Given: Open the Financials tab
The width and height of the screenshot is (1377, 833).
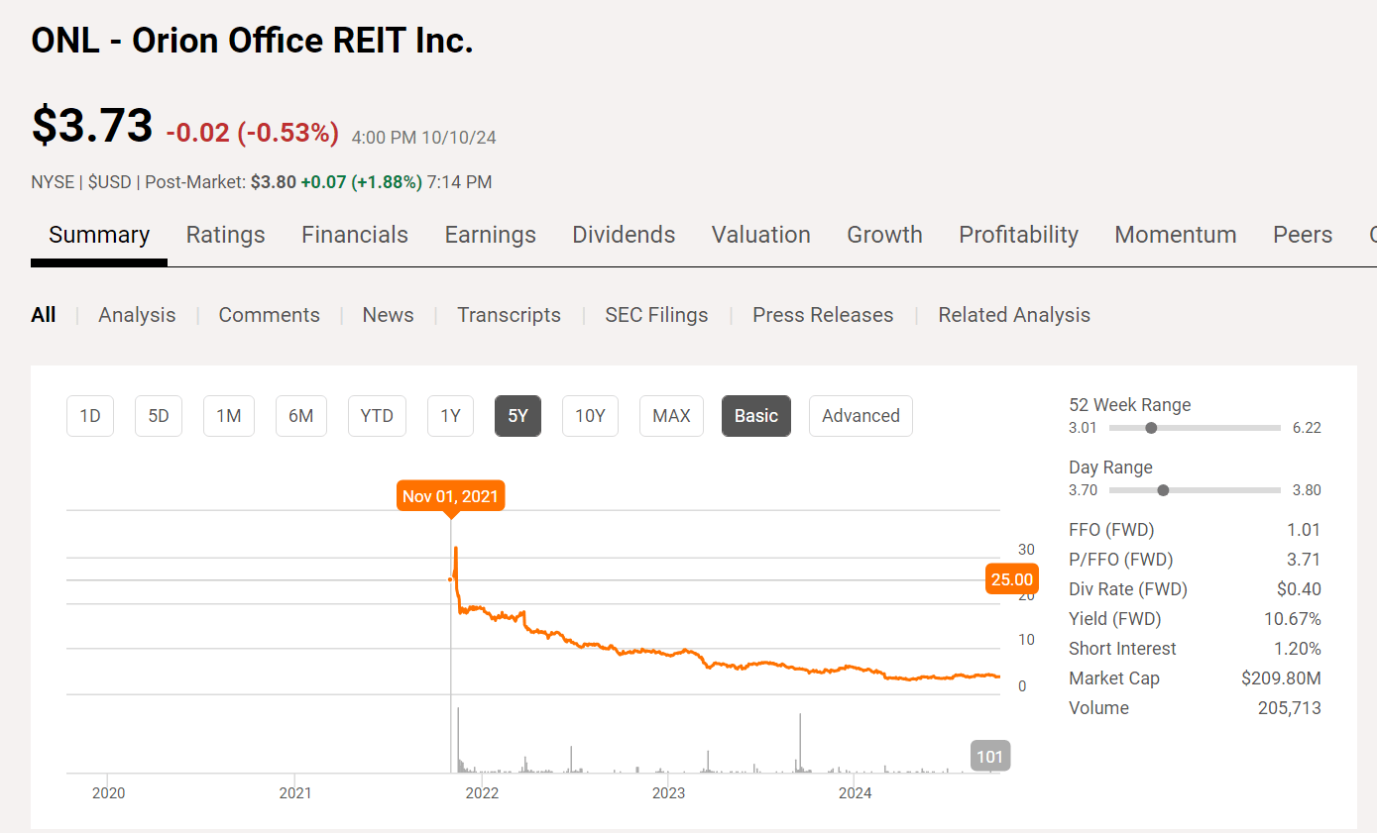Looking at the screenshot, I should [x=354, y=235].
